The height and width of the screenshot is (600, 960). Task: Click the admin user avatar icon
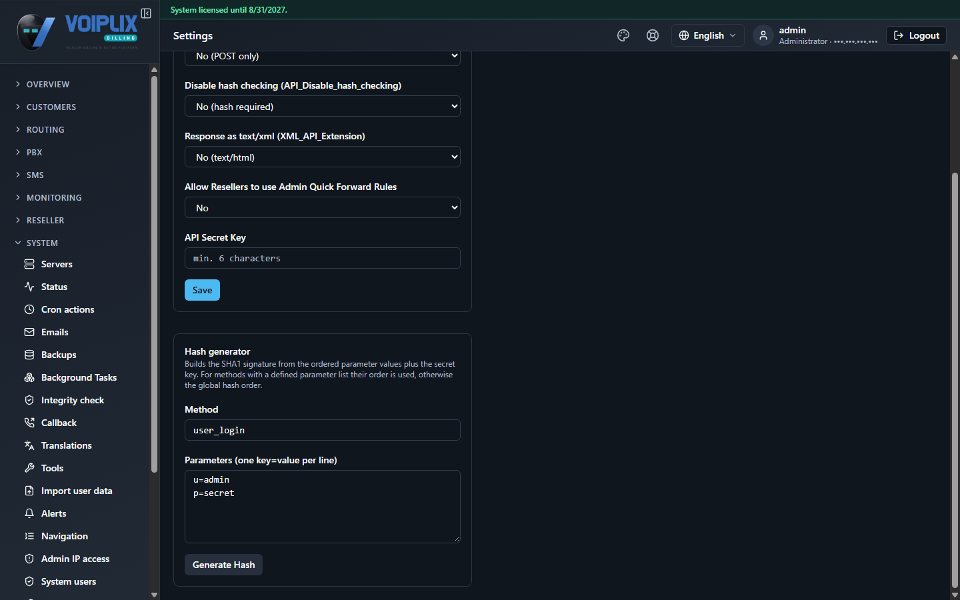pos(763,35)
